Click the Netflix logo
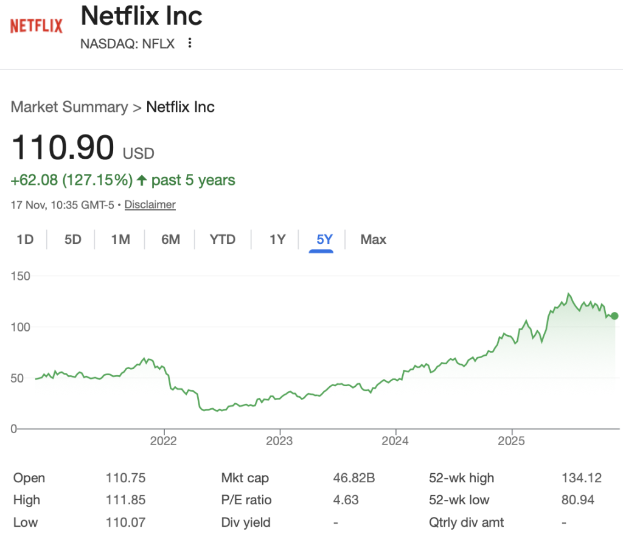This screenshot has height=534, width=623. [37, 24]
